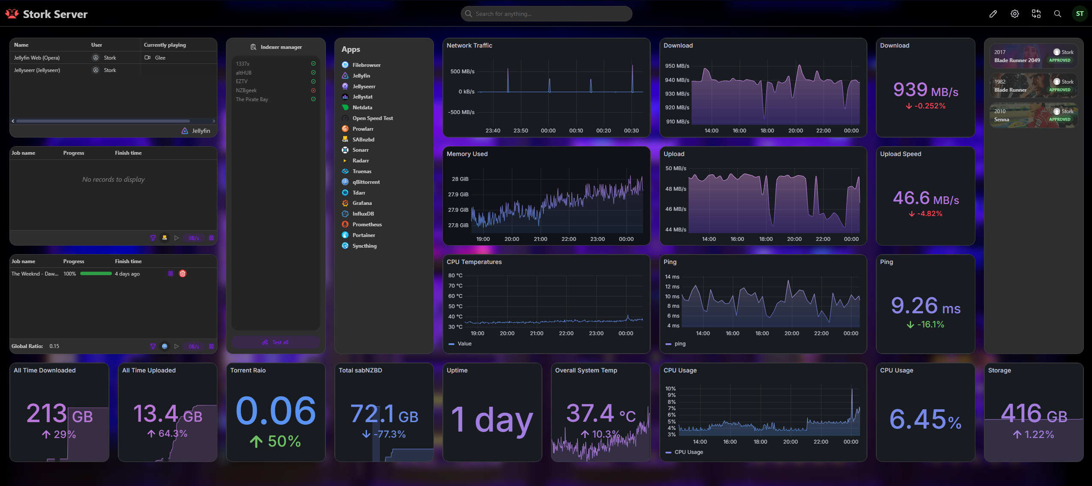Open the Memory Used panel title menu
The height and width of the screenshot is (486, 1092).
click(x=467, y=154)
